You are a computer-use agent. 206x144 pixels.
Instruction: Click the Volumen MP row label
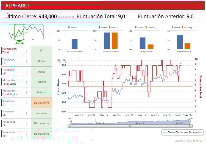coord(8,113)
